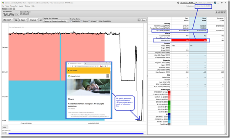The height and width of the screenshot is (138, 230).
Task: Click the ez2view app logo icon
Action: tap(3, 3)
